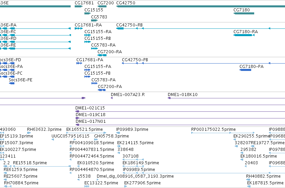
Task: Select BAC clone DME1-021C15
Action: tap(180, 111)
